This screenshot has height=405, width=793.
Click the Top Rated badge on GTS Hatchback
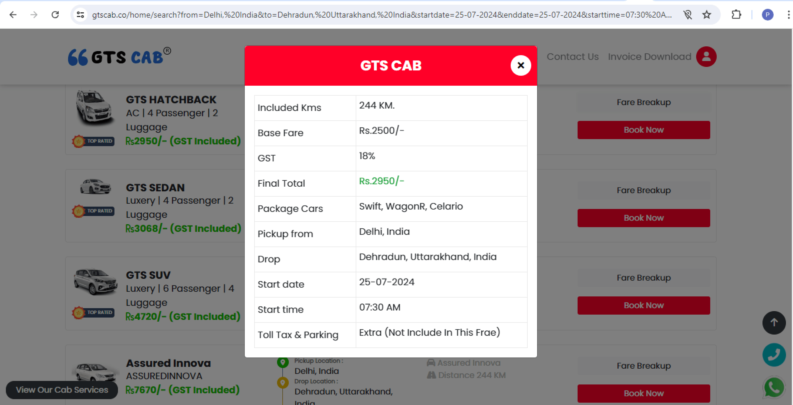(x=93, y=141)
